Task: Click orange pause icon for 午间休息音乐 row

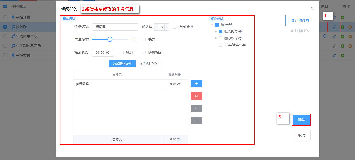Action: point(350,36)
